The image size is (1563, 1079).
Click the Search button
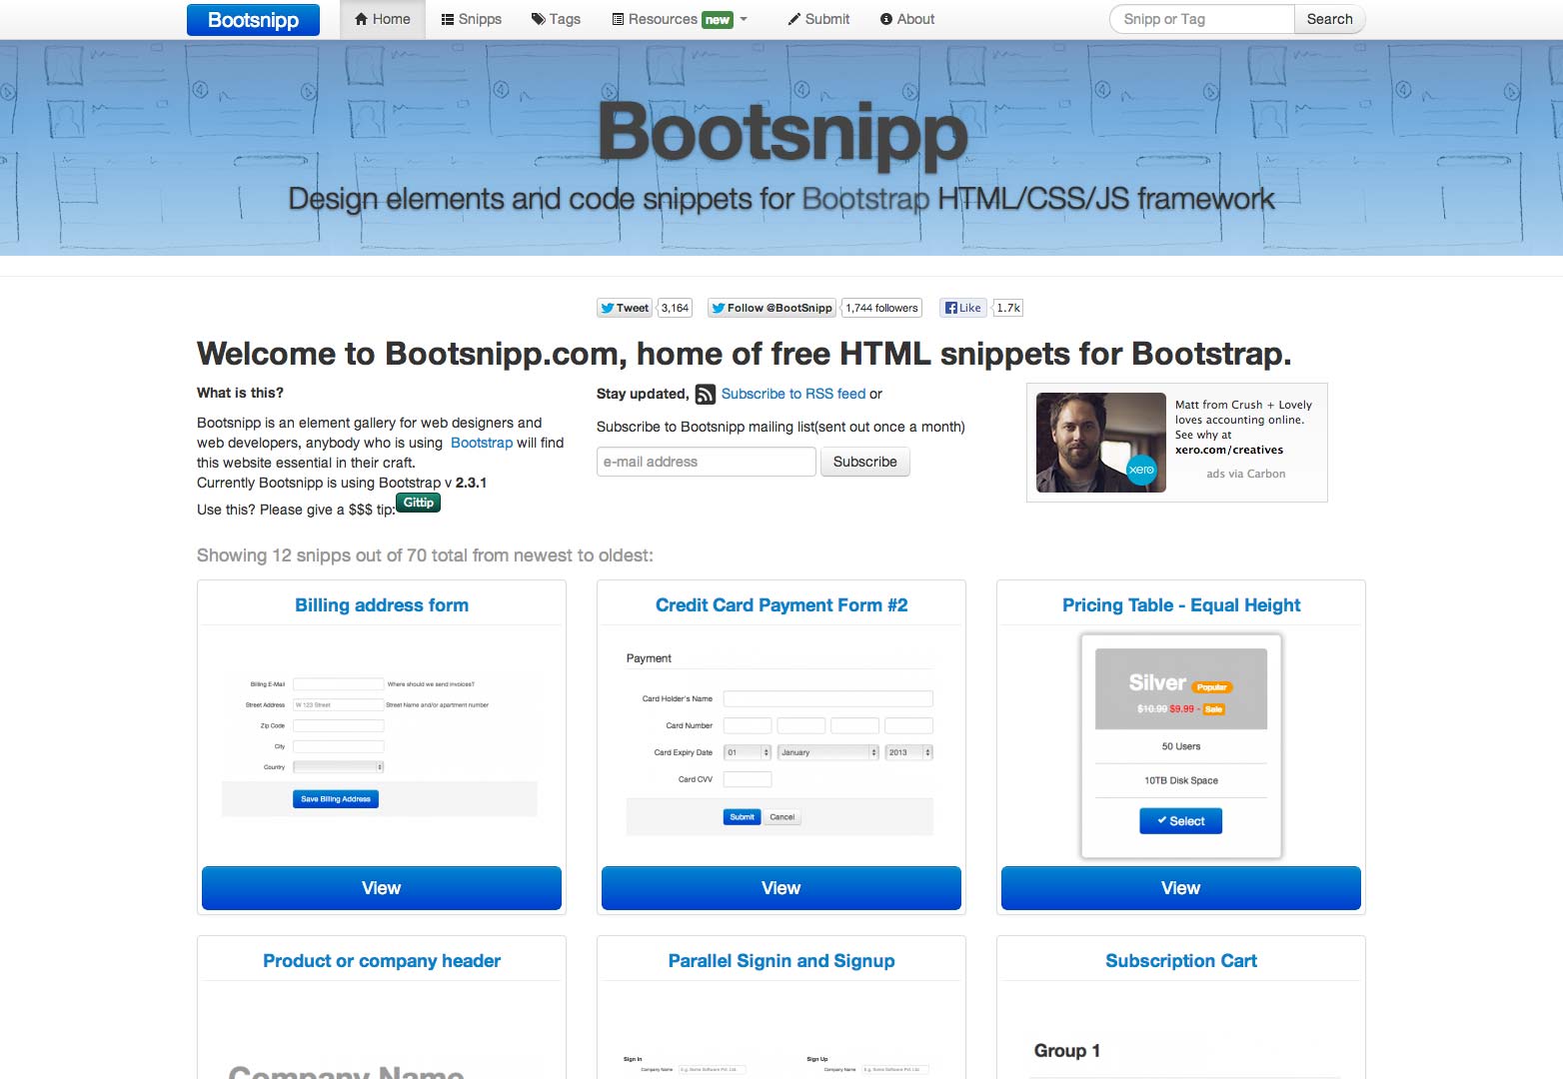click(1329, 19)
